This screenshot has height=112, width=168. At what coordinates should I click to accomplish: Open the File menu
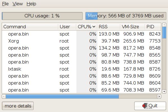point(5,4)
